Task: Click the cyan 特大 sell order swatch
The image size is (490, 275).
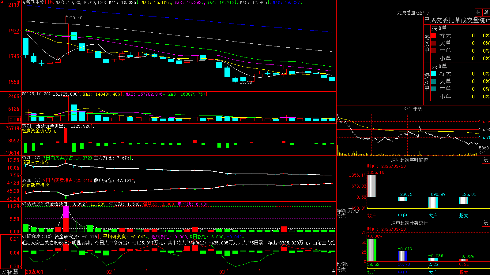Action: (x=434, y=74)
